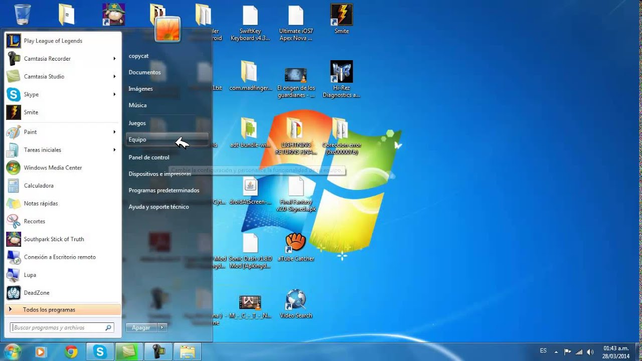Start Smite from the Start menu list
The height and width of the screenshot is (361, 642).
[63, 112]
